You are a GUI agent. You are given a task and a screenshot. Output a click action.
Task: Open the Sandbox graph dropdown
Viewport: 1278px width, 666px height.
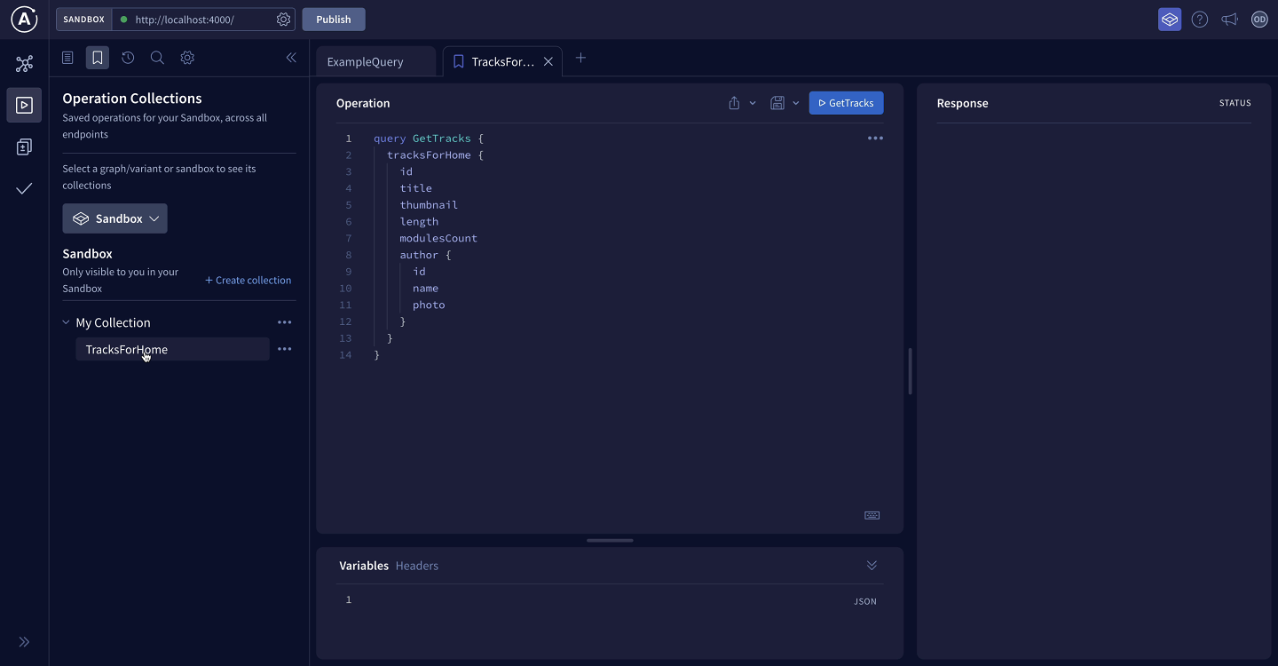point(114,218)
